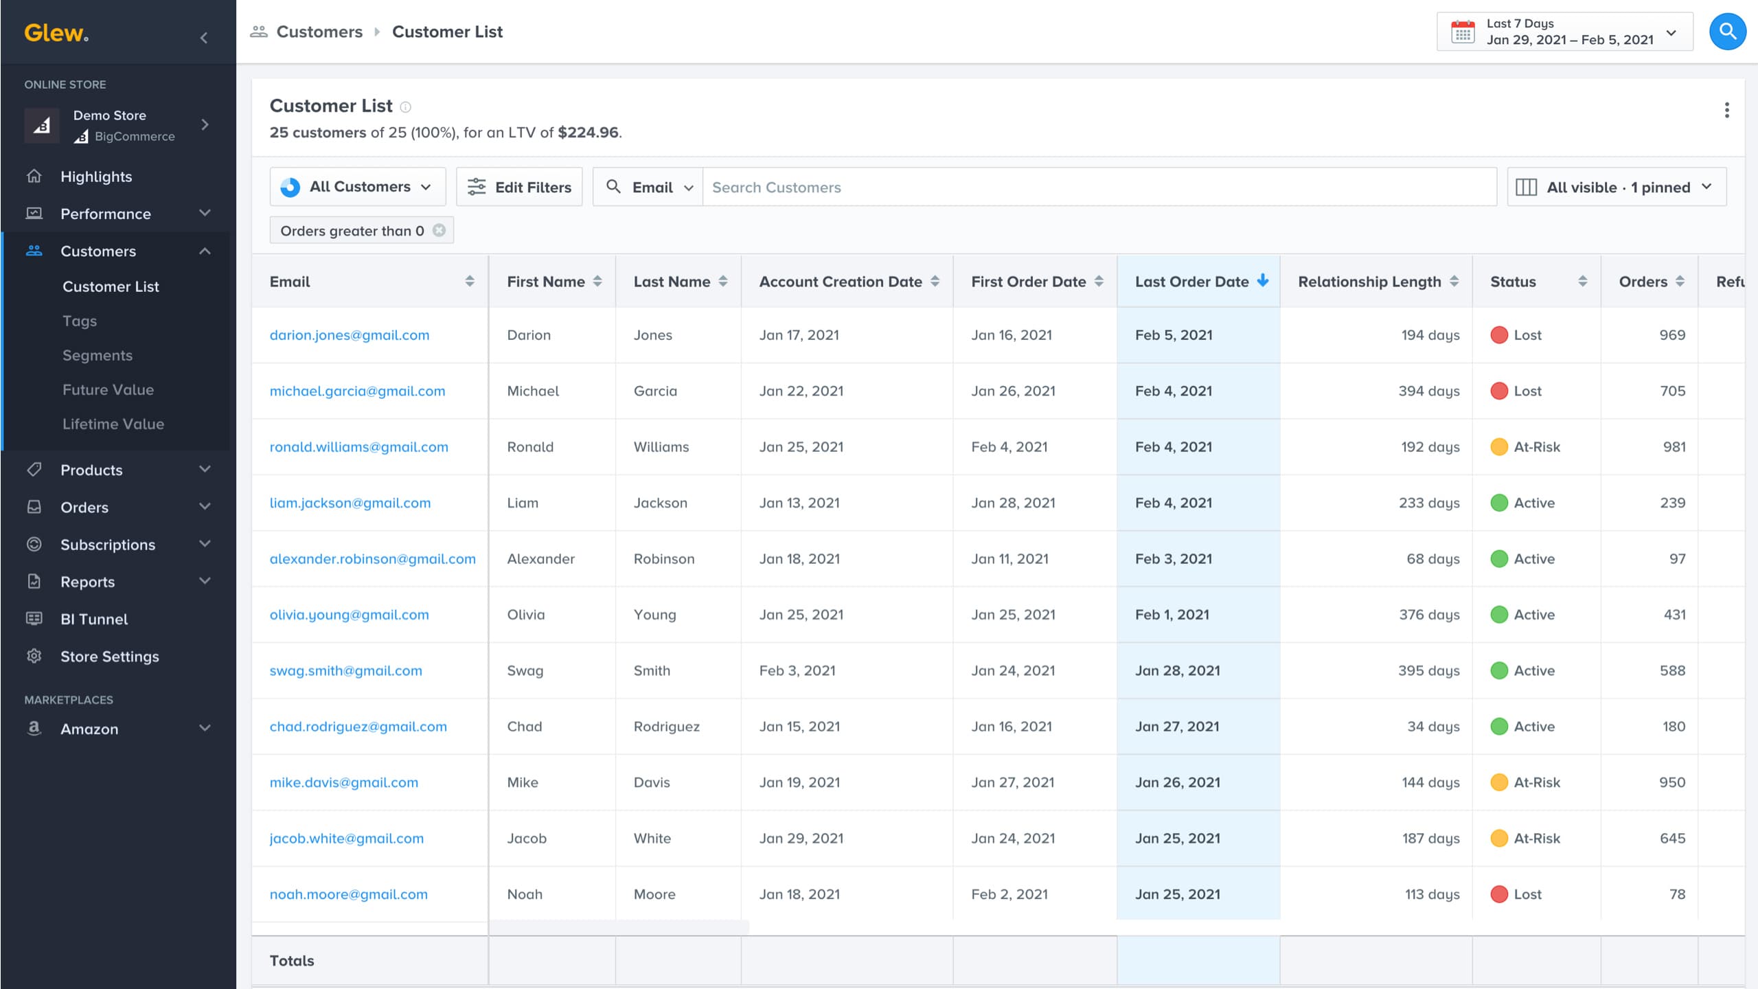This screenshot has height=989, width=1758.
Task: Collapse the sidebar with the left arrow
Action: [x=204, y=38]
